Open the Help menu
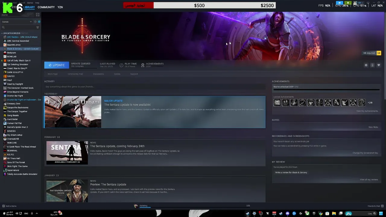This screenshot has width=386, height=217. click(37, 3)
